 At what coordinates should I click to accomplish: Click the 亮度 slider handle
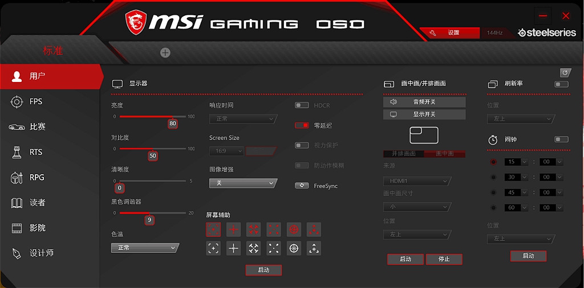(172, 124)
